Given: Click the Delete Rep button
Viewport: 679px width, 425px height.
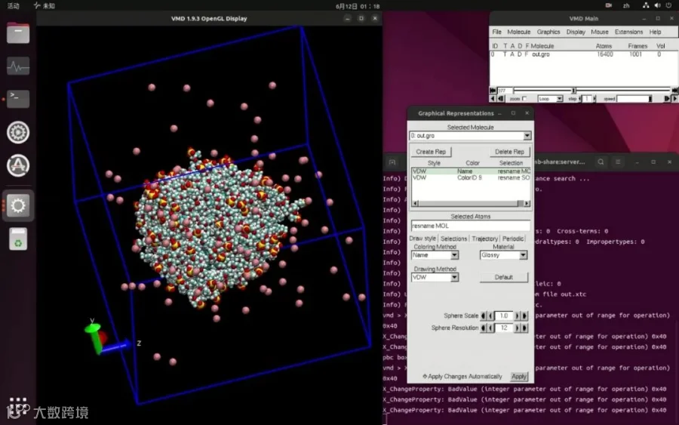Looking at the screenshot, I should [509, 152].
